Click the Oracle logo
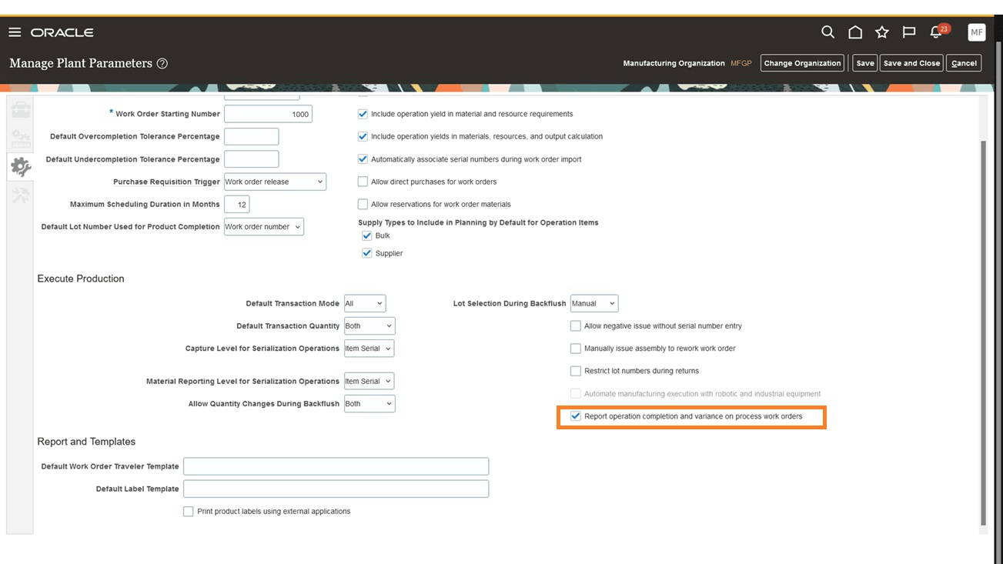 coord(62,32)
